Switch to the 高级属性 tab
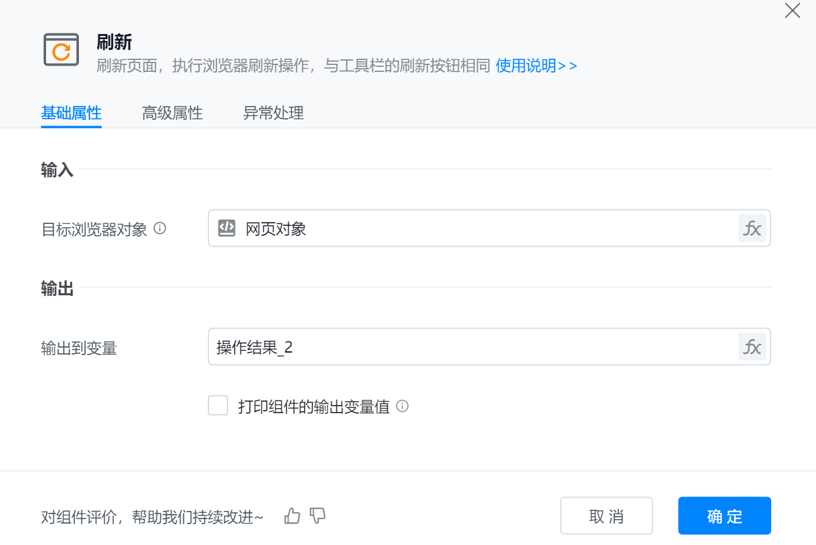816x545 pixels. coord(172,113)
